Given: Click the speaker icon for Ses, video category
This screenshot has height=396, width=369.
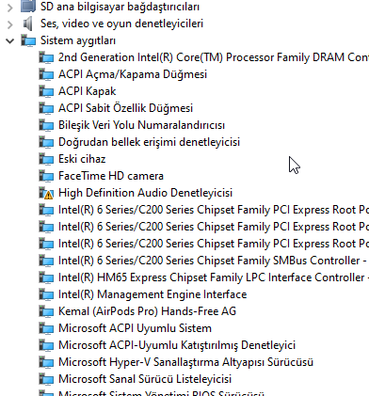Looking at the screenshot, I should coord(28,24).
